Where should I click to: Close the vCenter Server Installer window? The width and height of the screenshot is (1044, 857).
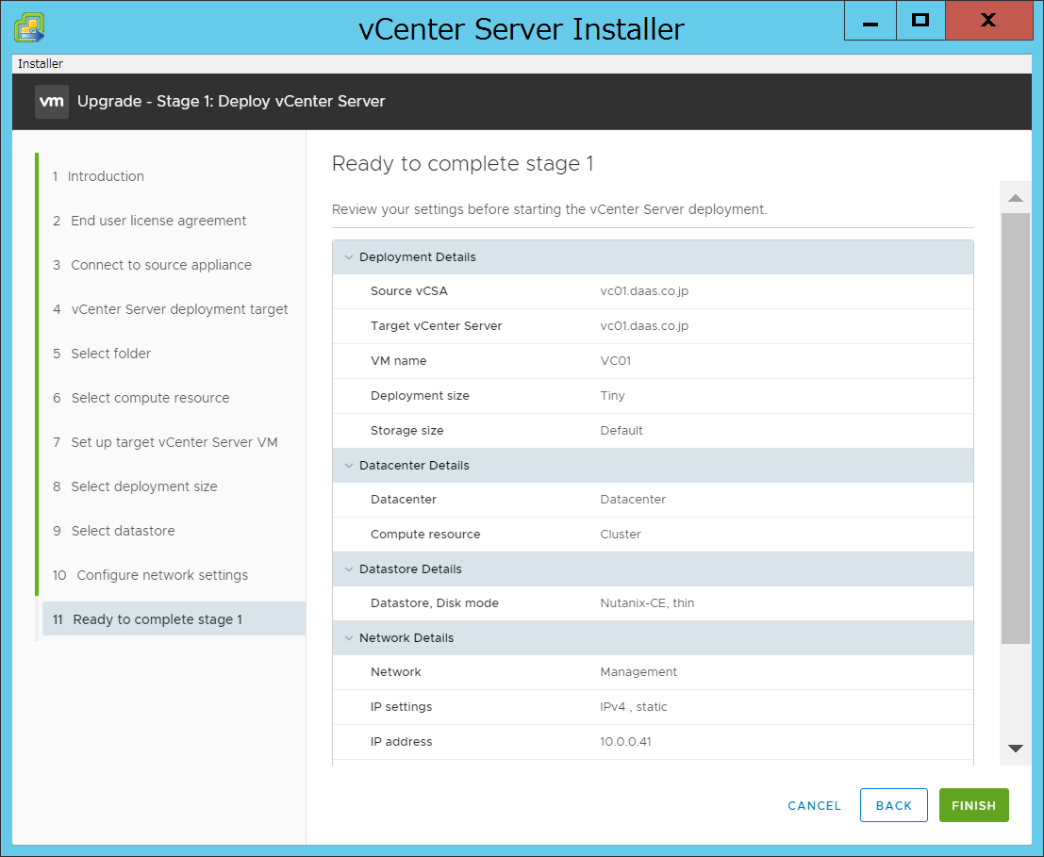(x=988, y=21)
